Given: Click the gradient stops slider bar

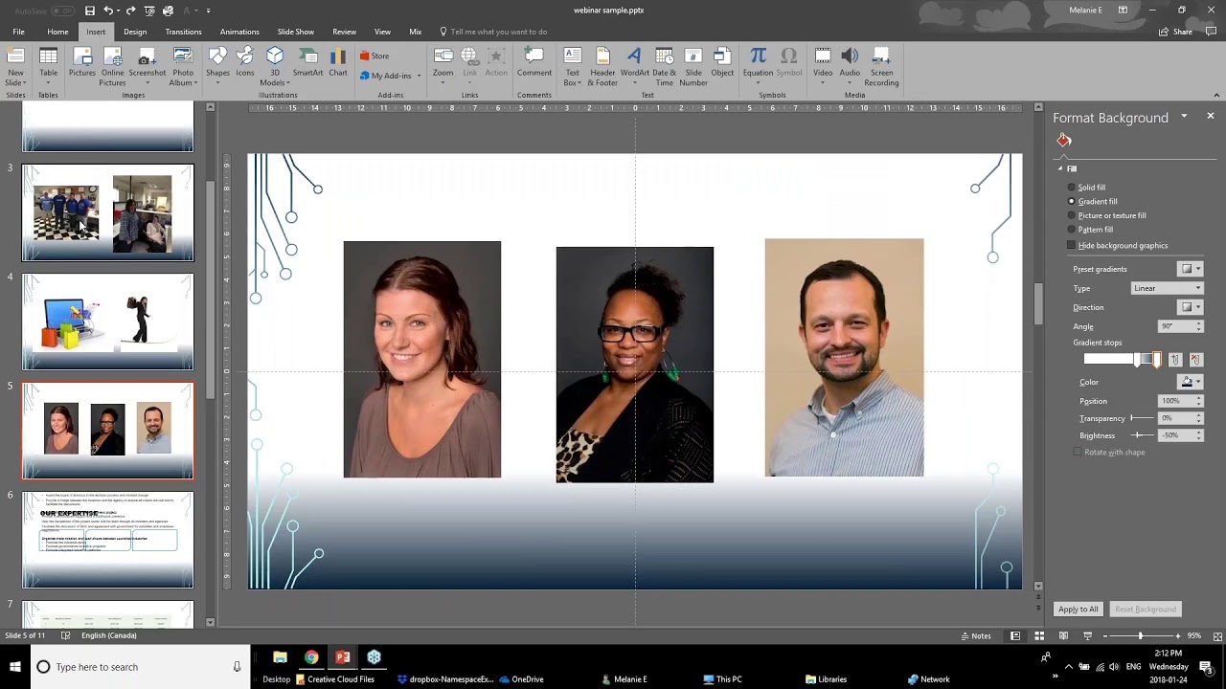Looking at the screenshot, I should [x=1122, y=360].
